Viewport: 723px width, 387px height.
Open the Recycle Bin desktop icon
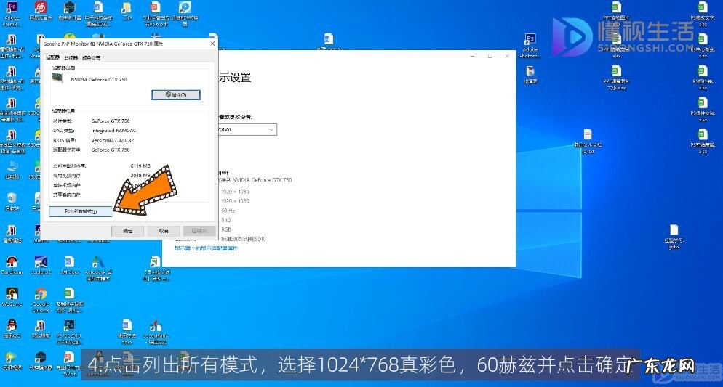pos(12,202)
